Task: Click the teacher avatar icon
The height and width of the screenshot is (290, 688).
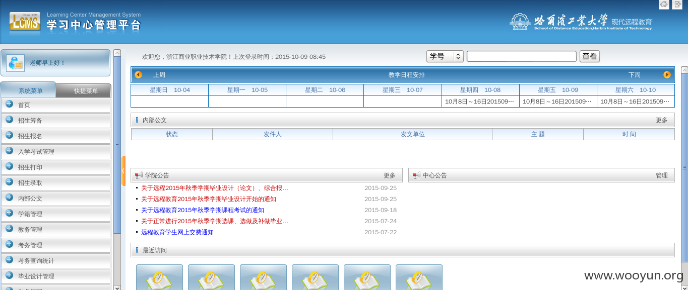Action: 16,63
